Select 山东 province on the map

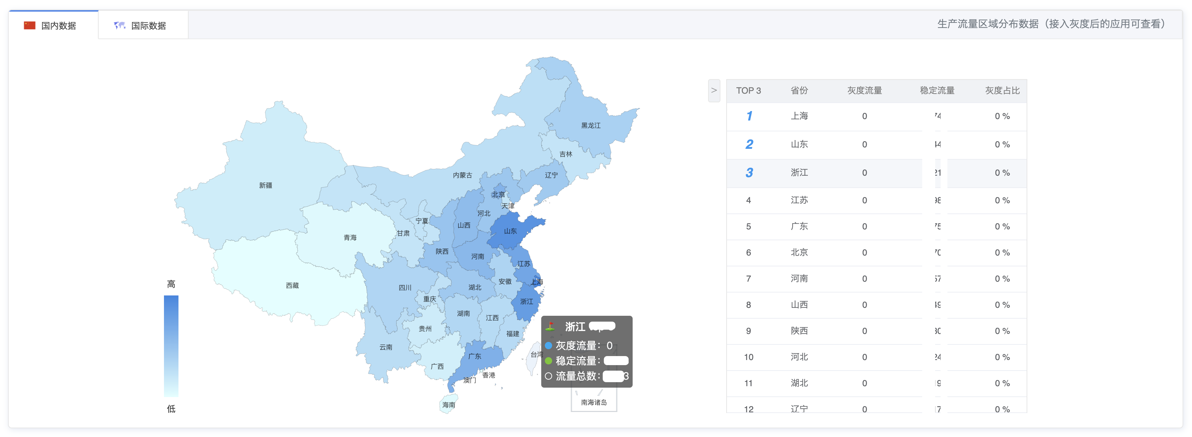[x=510, y=232]
